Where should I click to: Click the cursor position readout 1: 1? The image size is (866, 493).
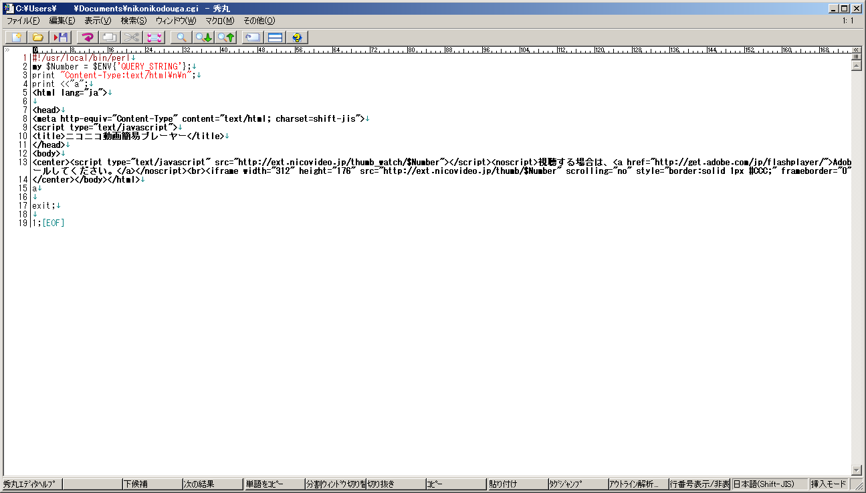848,21
